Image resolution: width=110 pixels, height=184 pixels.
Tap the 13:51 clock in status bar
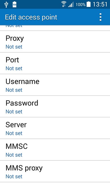100,5
